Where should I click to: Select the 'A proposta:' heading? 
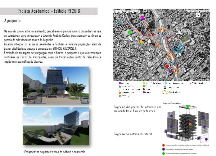click(13, 21)
